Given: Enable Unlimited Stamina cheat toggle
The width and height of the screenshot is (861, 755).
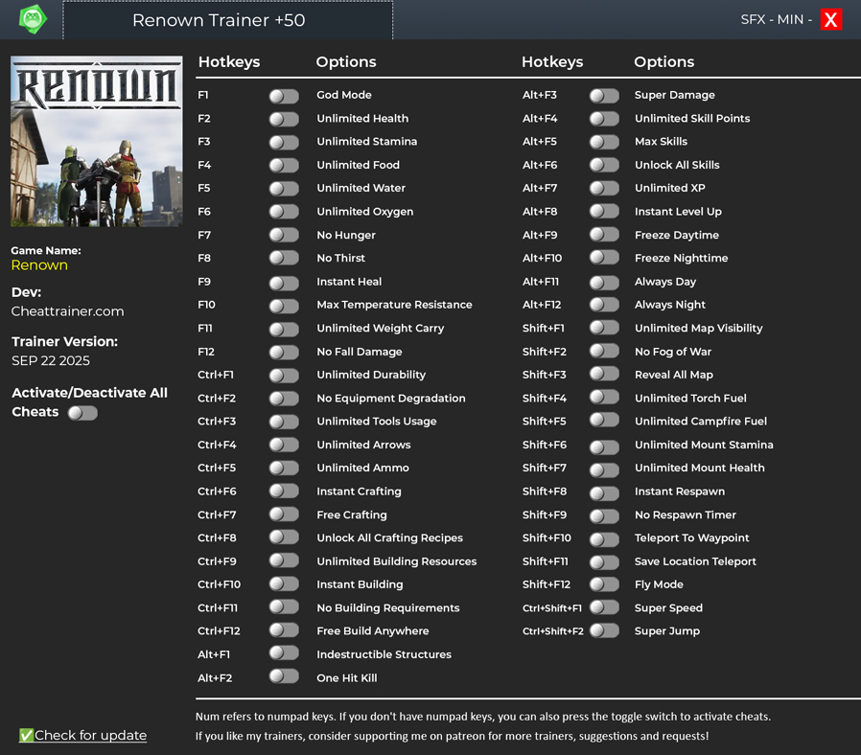Looking at the screenshot, I should tap(284, 142).
